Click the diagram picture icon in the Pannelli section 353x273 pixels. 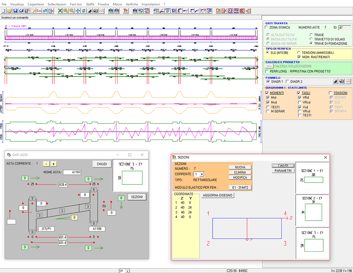pyautogui.click(x=348, y=81)
